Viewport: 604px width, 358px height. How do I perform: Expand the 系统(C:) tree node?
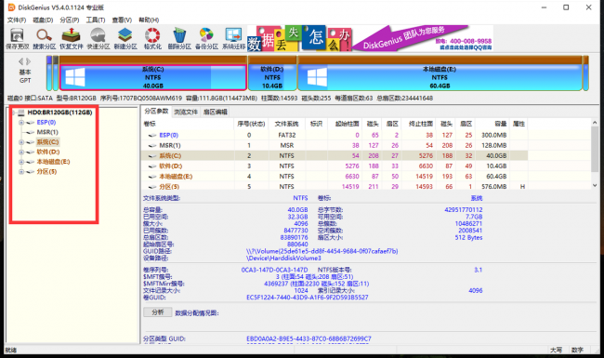21,142
